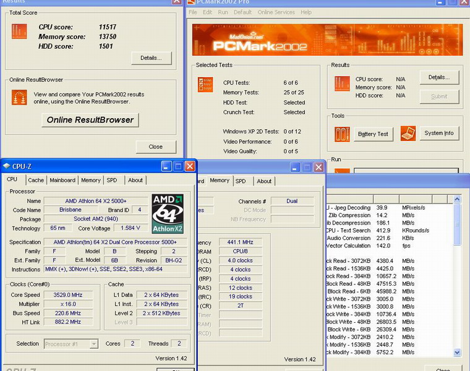
Task: Minimize the front CPU-Z window
Action: click(x=166, y=166)
